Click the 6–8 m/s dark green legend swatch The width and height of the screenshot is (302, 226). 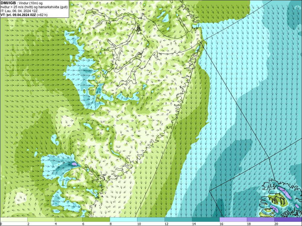tap(96, 219)
